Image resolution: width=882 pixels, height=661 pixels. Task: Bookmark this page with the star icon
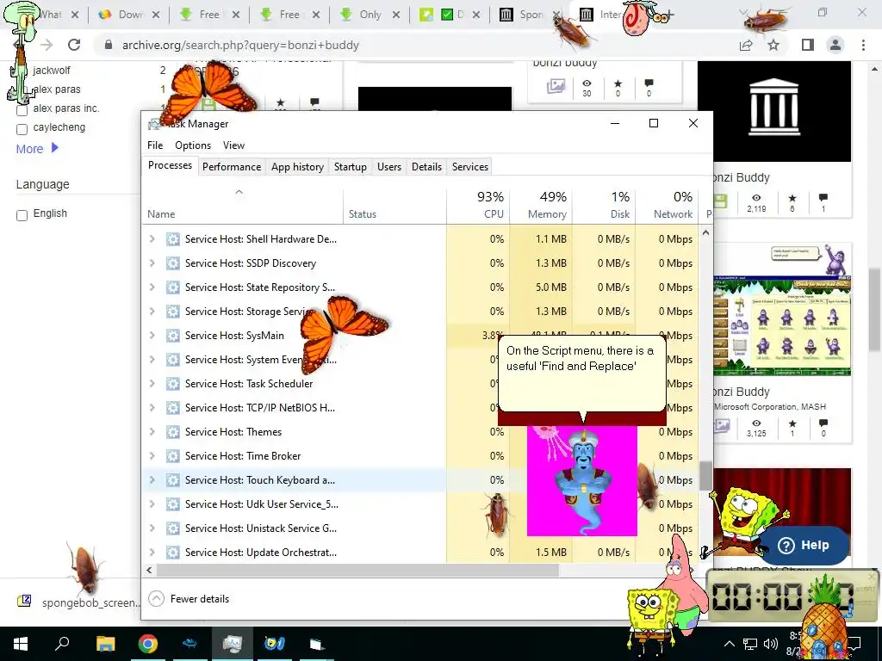click(774, 45)
